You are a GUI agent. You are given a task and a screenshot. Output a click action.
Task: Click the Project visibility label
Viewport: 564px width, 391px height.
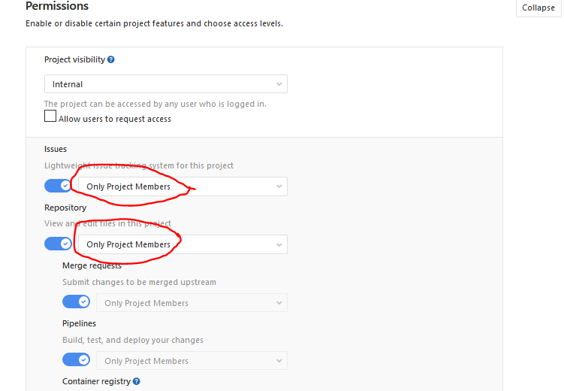(x=74, y=60)
